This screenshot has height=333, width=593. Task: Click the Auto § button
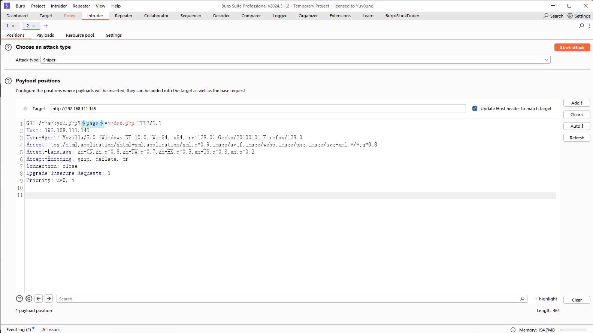pyautogui.click(x=577, y=126)
